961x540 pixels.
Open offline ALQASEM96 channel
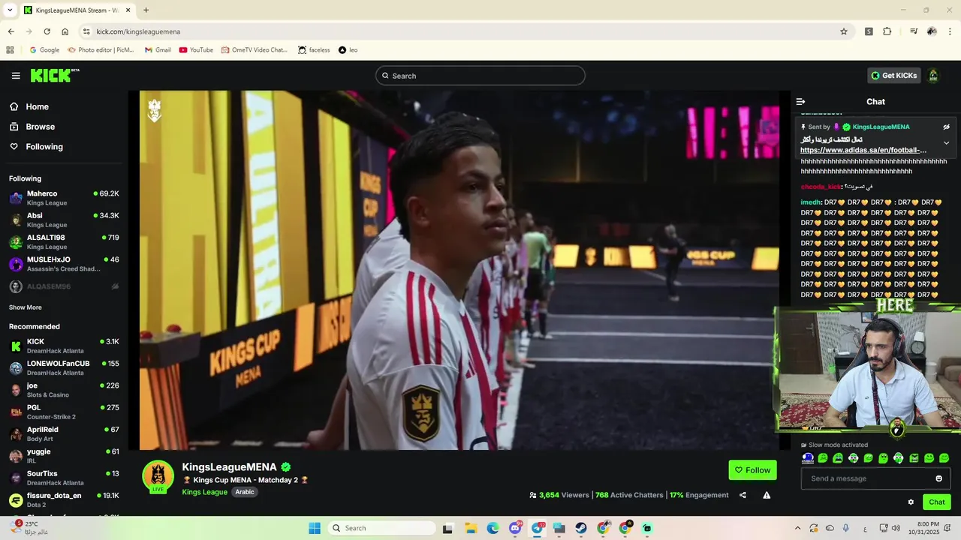pos(64,286)
